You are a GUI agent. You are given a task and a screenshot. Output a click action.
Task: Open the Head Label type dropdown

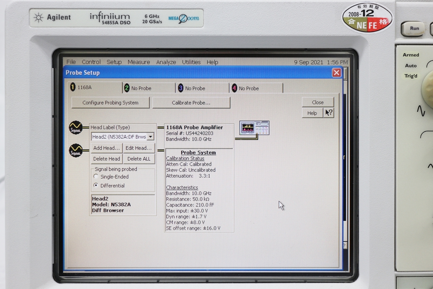click(x=151, y=137)
